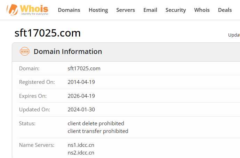The width and height of the screenshot is (240, 158).
Task: Open the Security menu
Action: pyautogui.click(x=176, y=10)
